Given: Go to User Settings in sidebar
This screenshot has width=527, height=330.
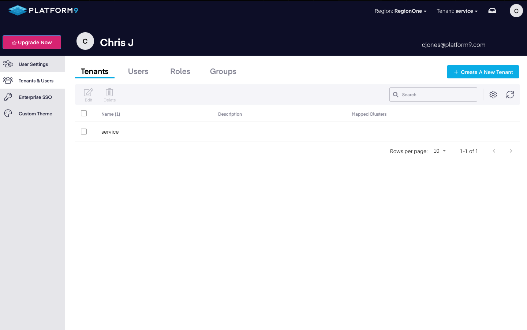Looking at the screenshot, I should tap(32, 64).
